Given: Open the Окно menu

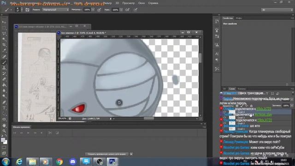Looking at the screenshot, I should pyautogui.click(x=142, y=3).
